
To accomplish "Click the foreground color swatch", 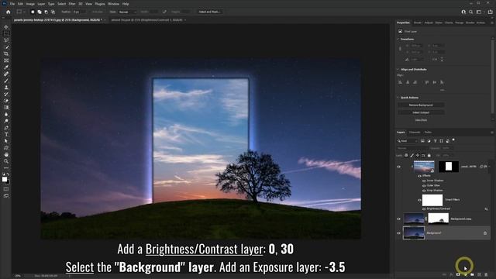I will pyautogui.click(x=5, y=179).
